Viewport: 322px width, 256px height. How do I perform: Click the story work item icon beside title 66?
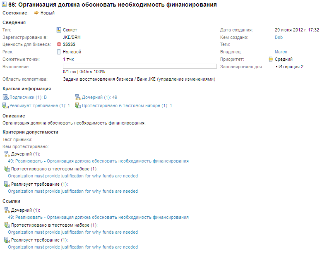click(x=4, y=4)
